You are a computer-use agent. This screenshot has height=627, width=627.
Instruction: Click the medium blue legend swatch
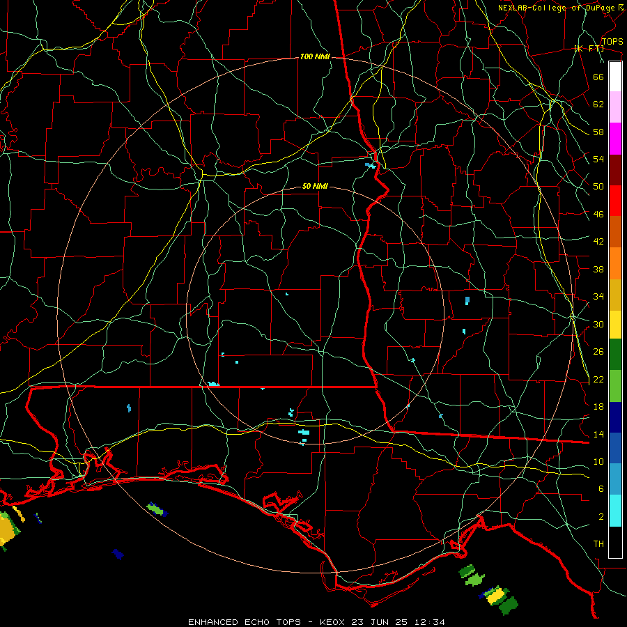coord(615,448)
